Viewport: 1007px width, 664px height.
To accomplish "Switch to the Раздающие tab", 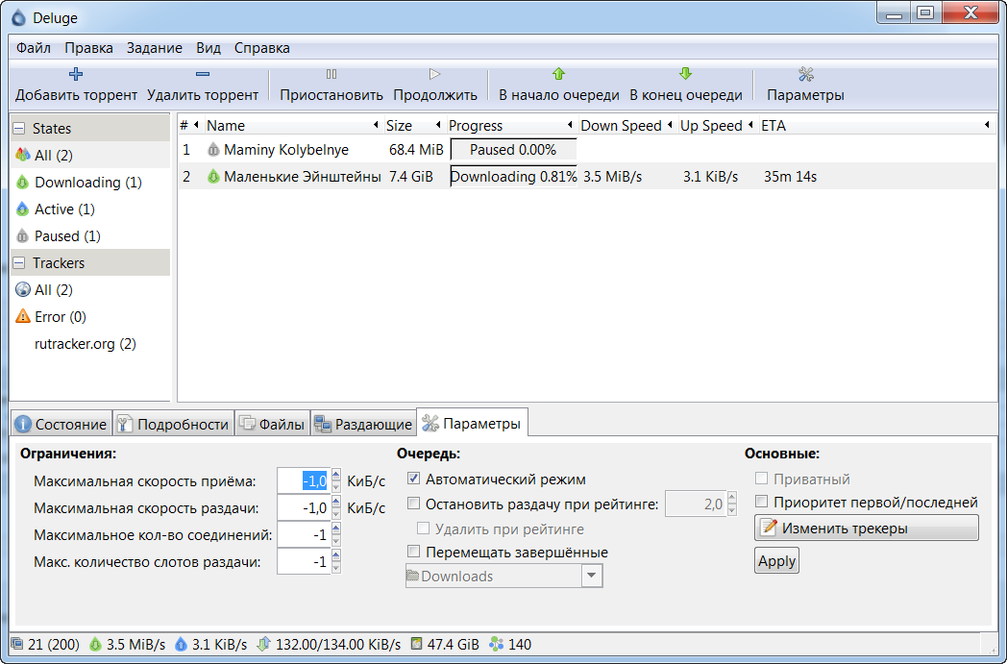I will pyautogui.click(x=363, y=424).
